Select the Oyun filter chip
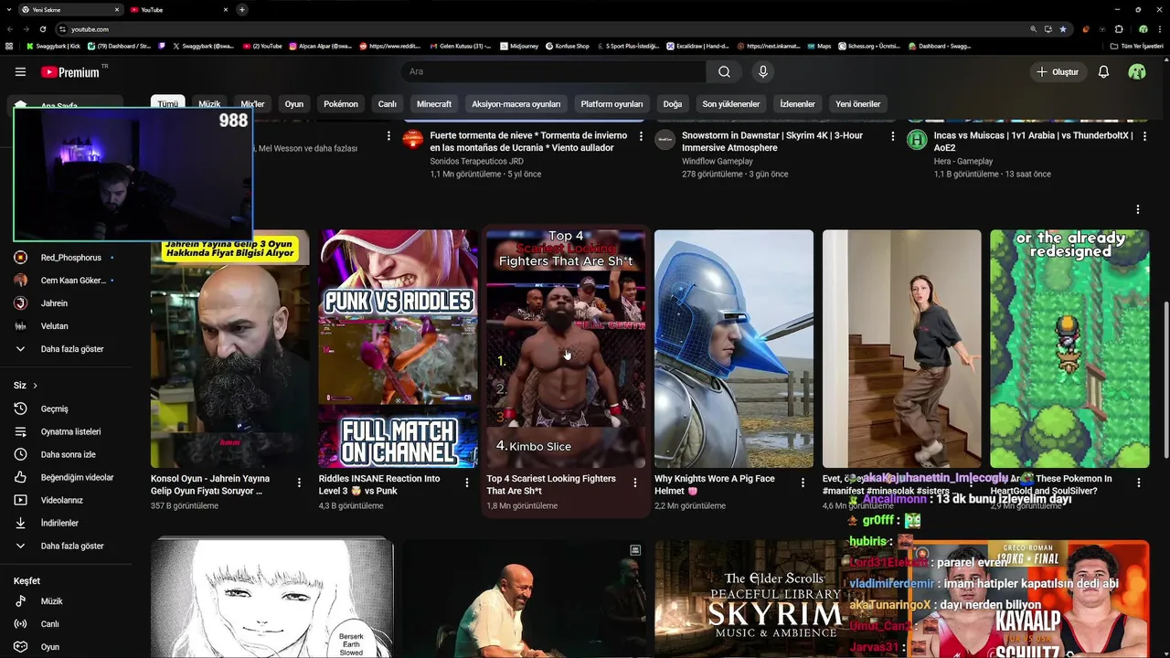1170x658 pixels. (x=293, y=104)
